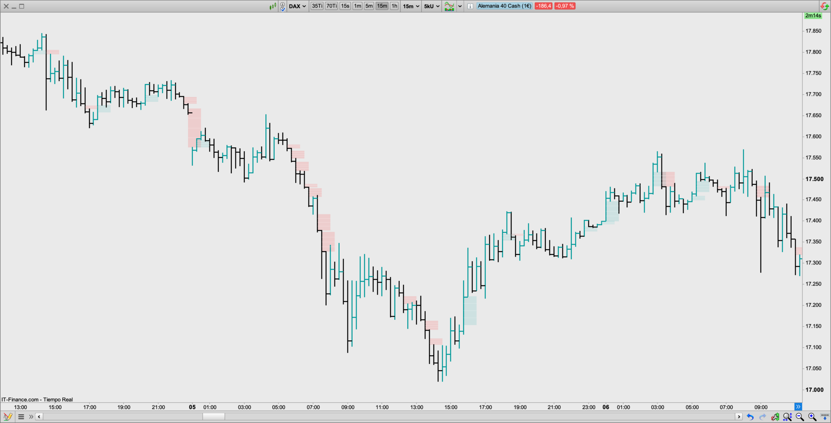
Task: Click the 2m14s countdown timer
Action: [813, 16]
